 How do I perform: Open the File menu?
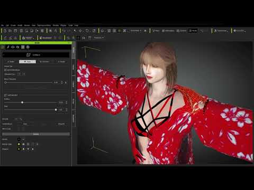pos(2,25)
